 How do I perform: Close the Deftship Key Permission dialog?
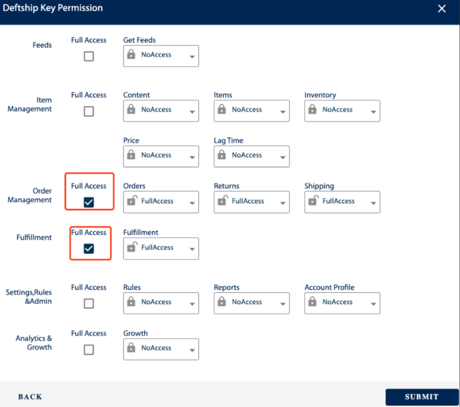(442, 9)
